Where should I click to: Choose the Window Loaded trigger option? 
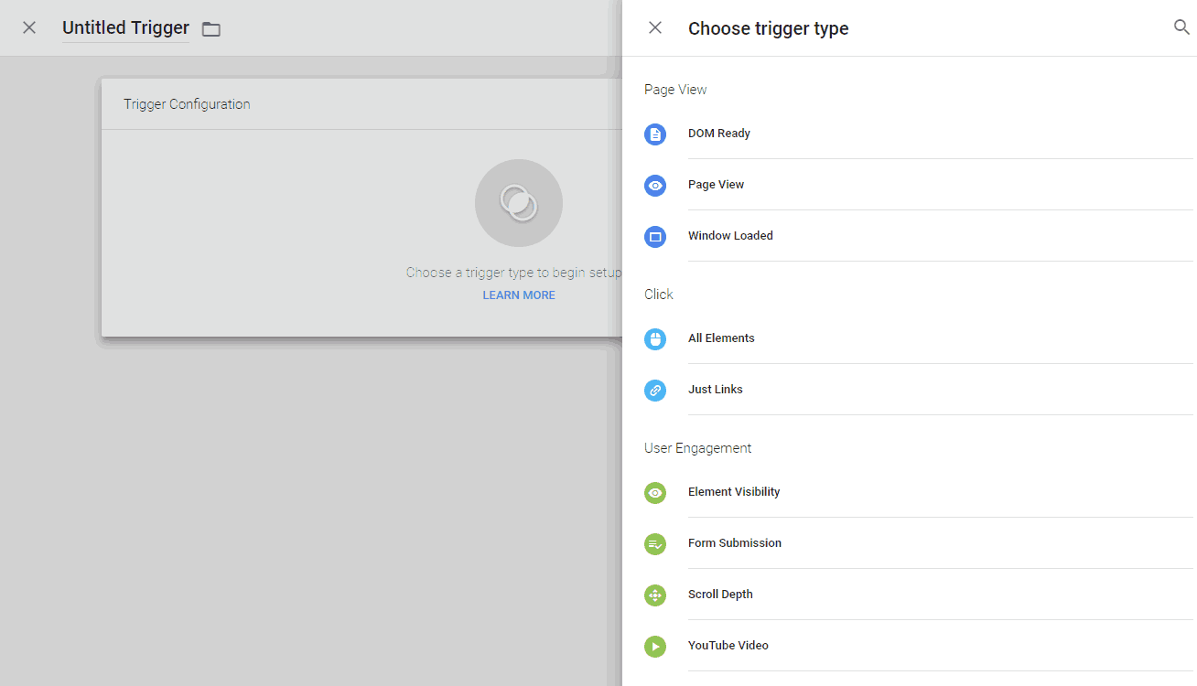(x=730, y=236)
